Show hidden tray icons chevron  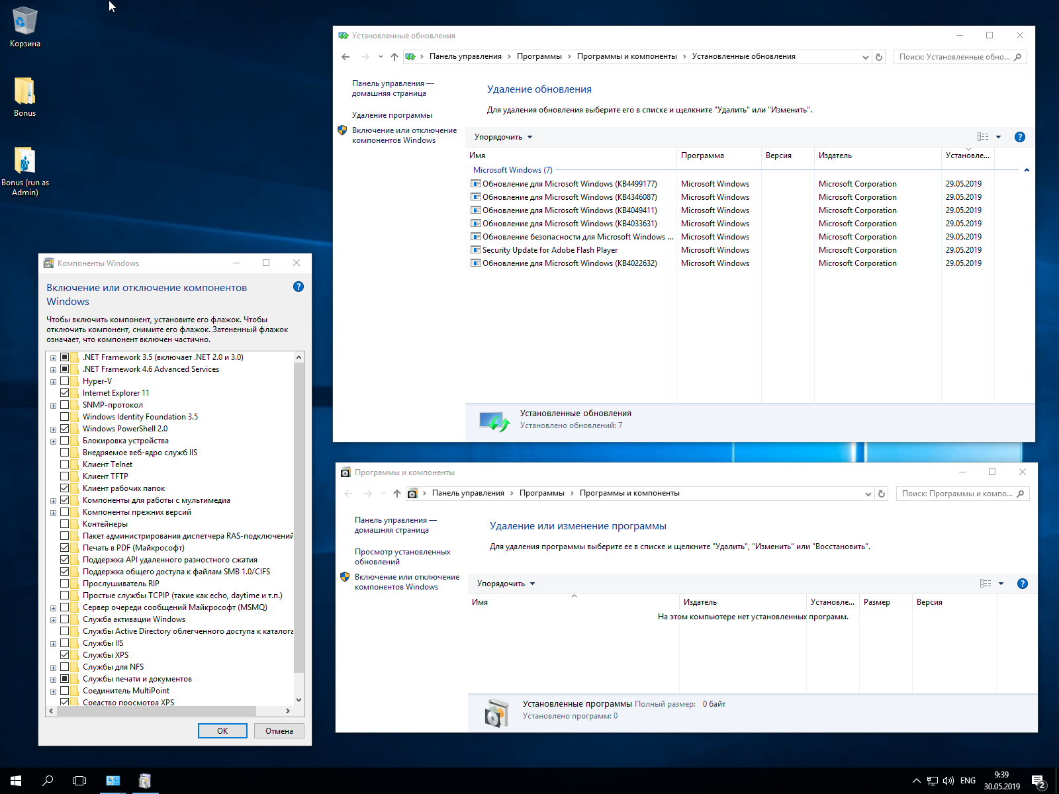(917, 781)
